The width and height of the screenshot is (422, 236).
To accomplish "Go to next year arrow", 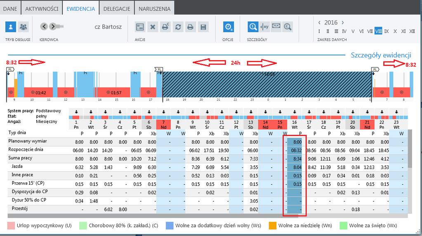I will pos(343,23).
